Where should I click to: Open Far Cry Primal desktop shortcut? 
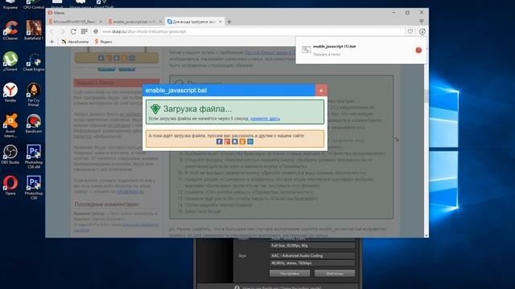point(34,95)
